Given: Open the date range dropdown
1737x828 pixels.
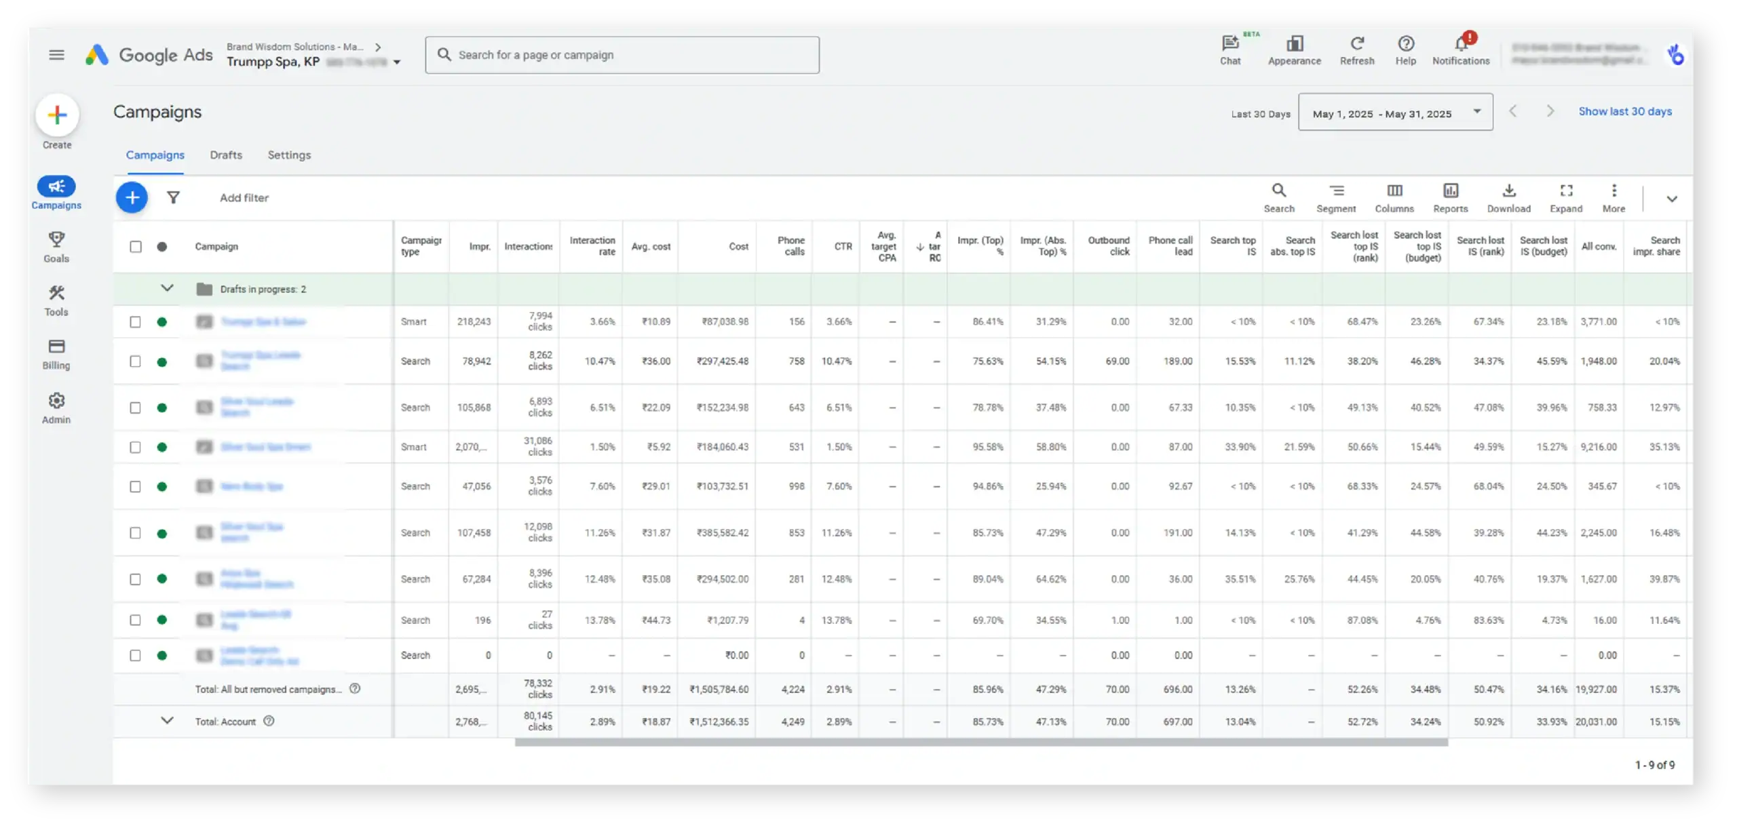Looking at the screenshot, I should [x=1395, y=112].
